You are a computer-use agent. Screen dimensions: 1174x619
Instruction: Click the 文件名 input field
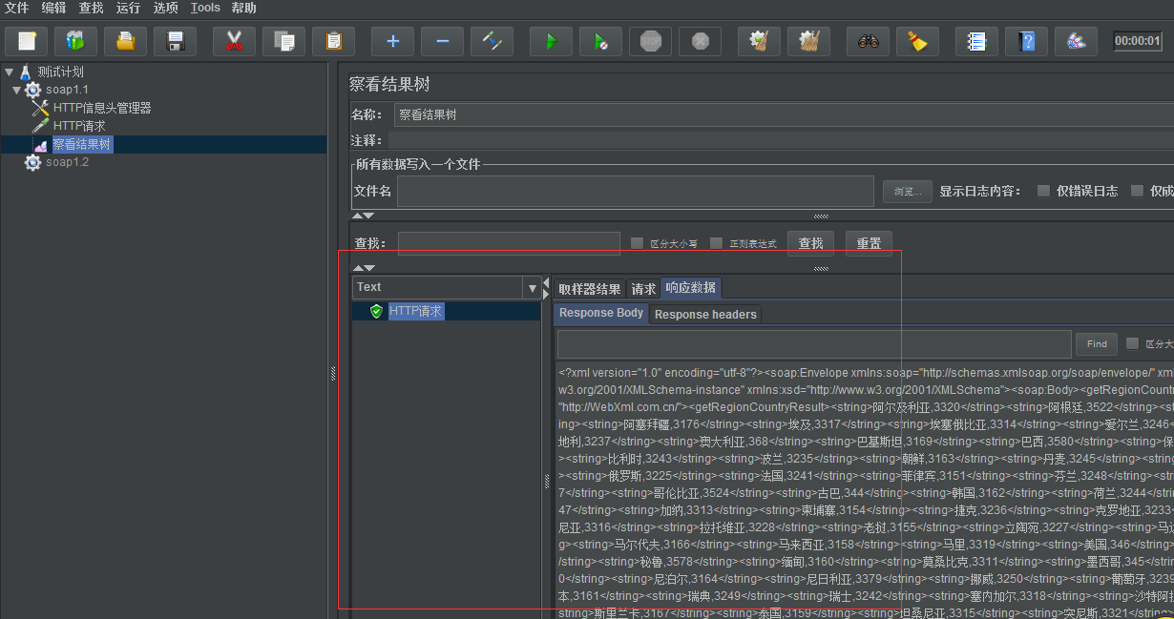pyautogui.click(x=635, y=191)
